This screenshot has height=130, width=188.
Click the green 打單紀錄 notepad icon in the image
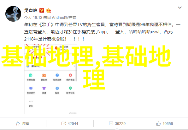pos(31,75)
